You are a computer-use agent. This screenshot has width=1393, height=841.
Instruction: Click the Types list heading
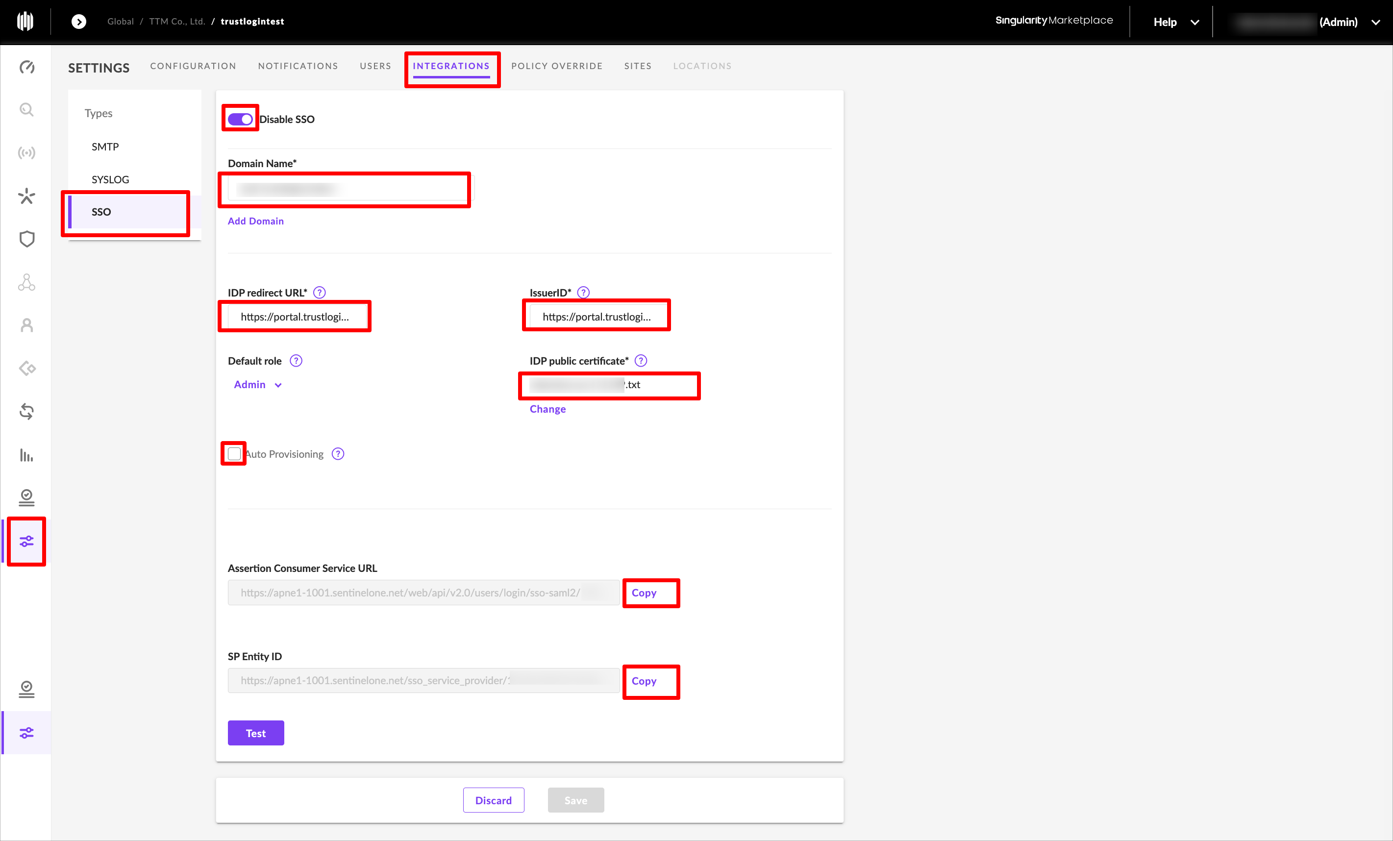coord(99,114)
